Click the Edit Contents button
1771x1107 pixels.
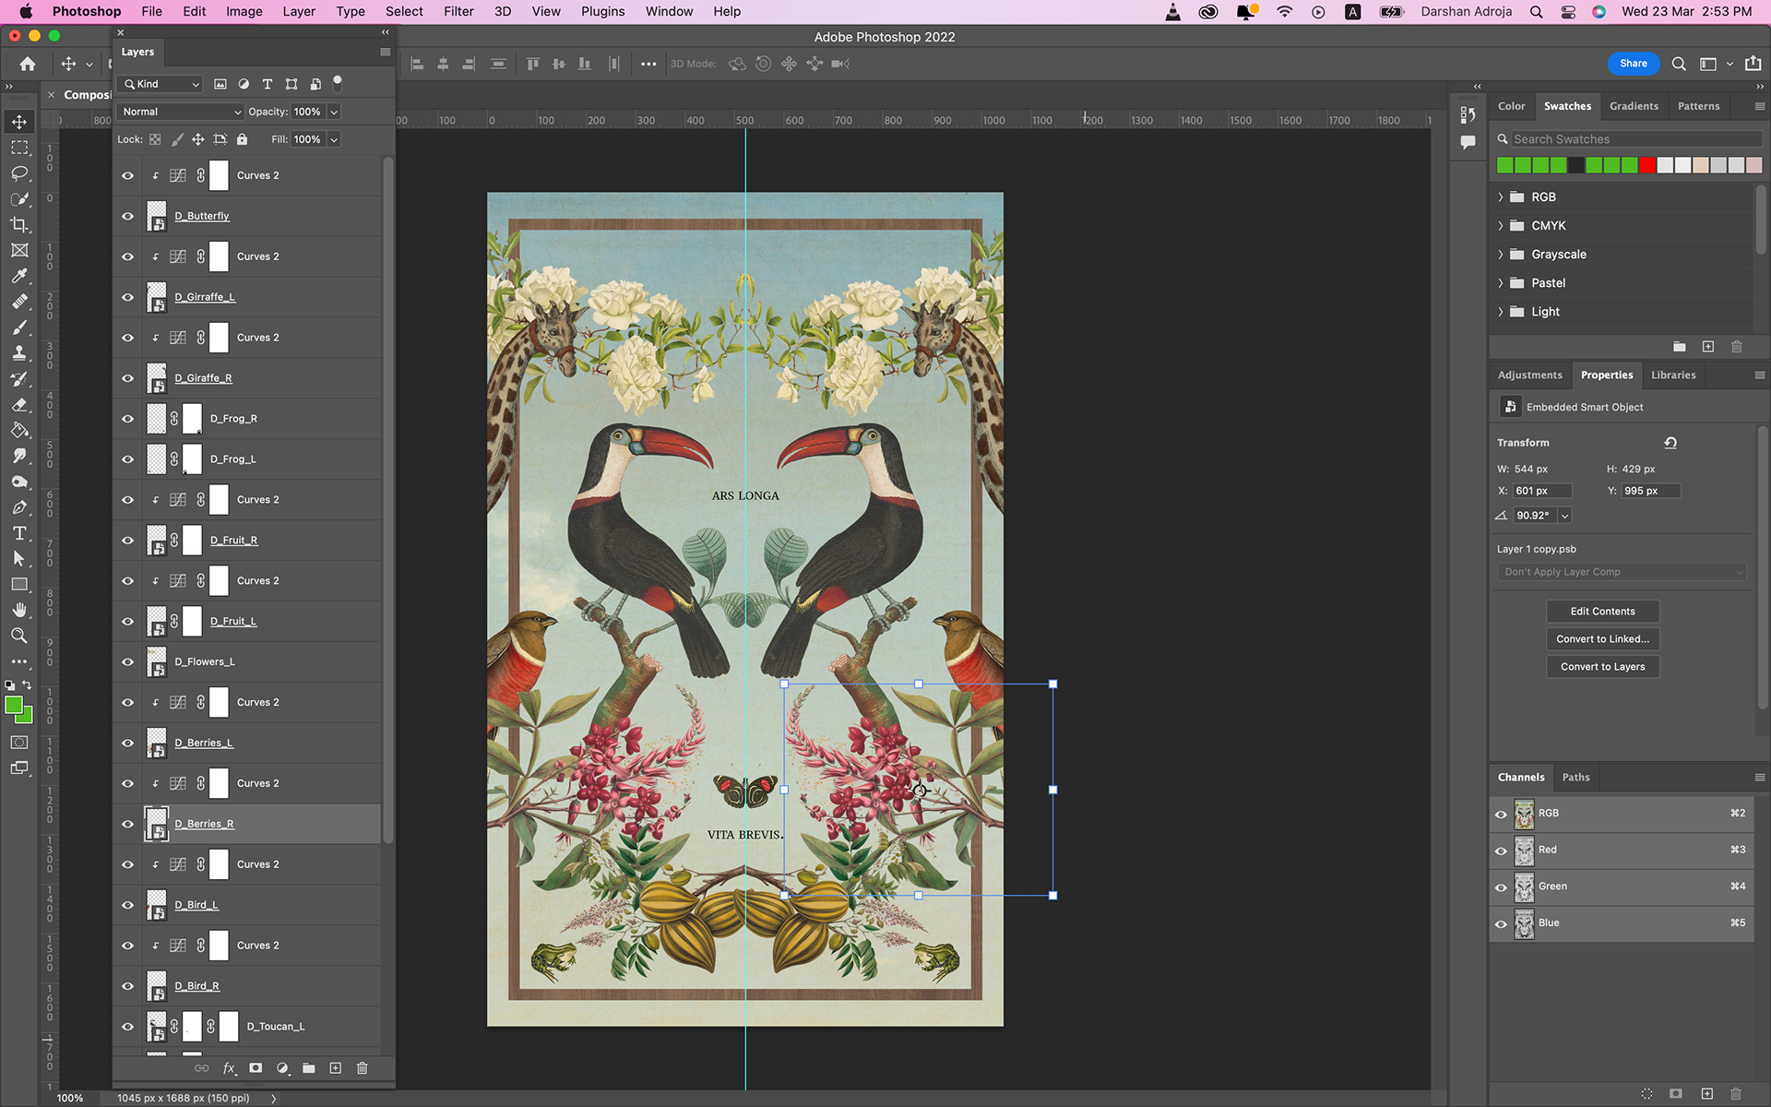point(1602,612)
